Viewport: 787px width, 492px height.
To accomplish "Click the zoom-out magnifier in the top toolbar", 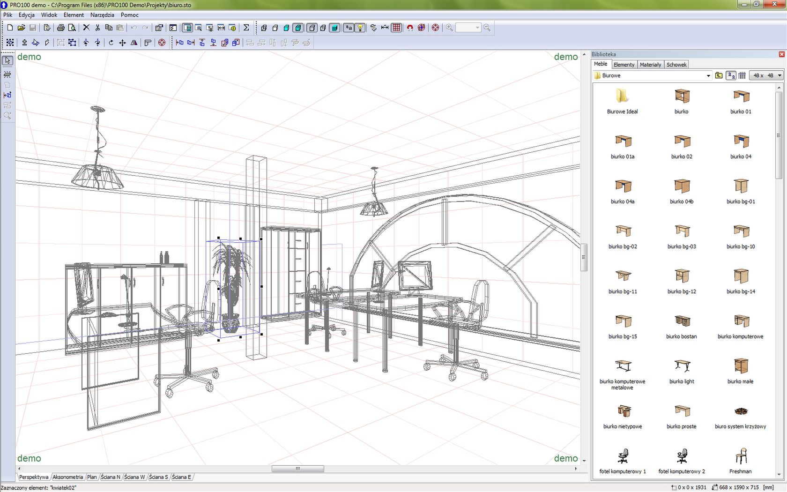I will 487,28.
